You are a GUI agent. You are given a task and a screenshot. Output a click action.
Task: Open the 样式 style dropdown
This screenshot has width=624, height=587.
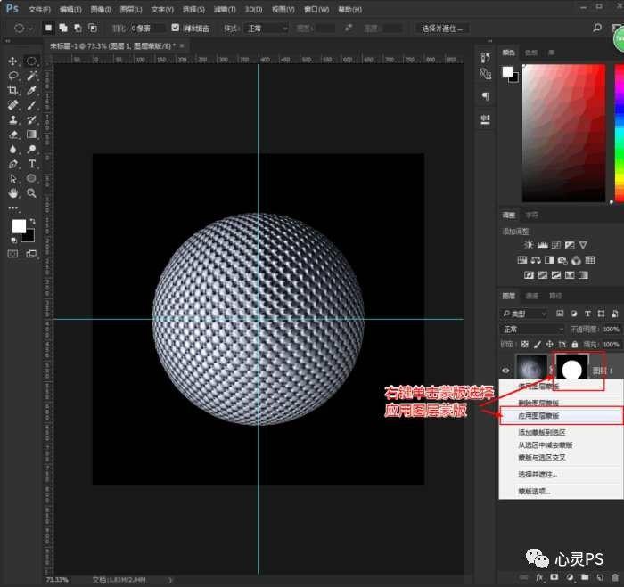pyautogui.click(x=267, y=28)
